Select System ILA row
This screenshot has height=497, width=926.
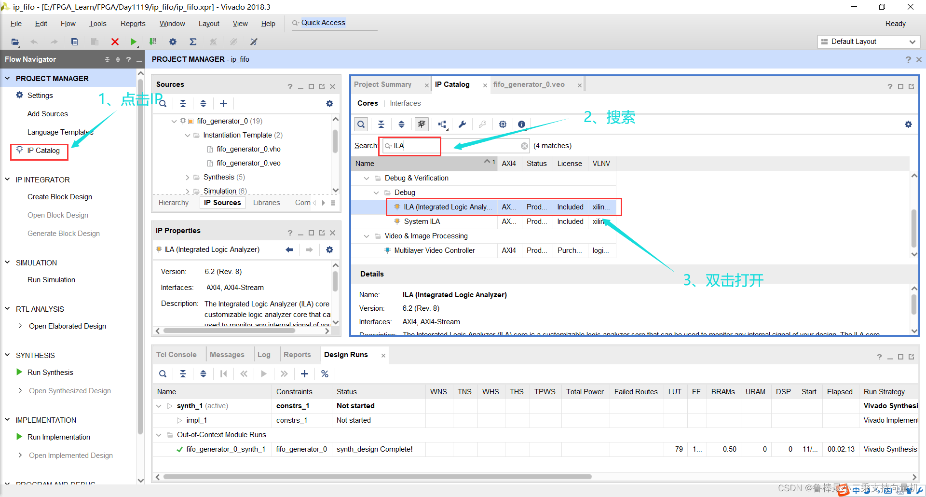click(483, 221)
